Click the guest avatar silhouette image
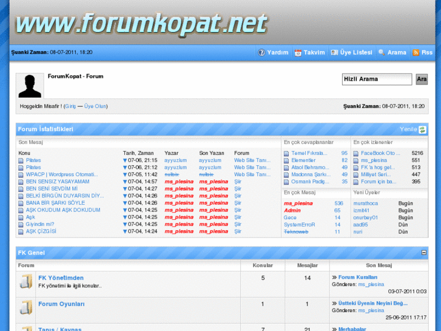 pos(30,86)
